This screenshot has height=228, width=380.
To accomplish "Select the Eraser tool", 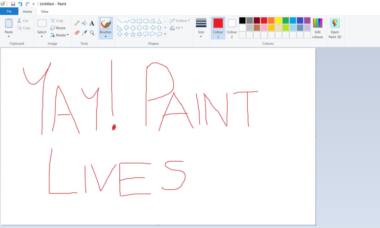I will coord(77,33).
